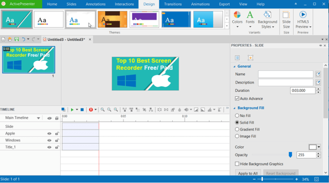Open the Slide Size tool
This screenshot has width=329, height=183.
(x=286, y=20)
